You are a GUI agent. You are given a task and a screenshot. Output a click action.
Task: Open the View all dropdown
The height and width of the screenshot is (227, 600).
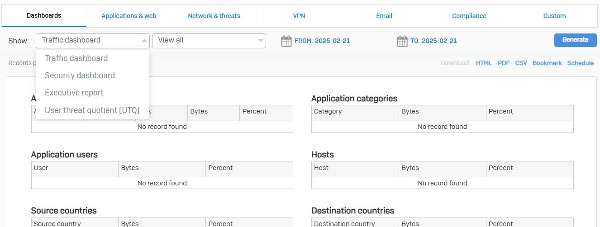pyautogui.click(x=209, y=40)
